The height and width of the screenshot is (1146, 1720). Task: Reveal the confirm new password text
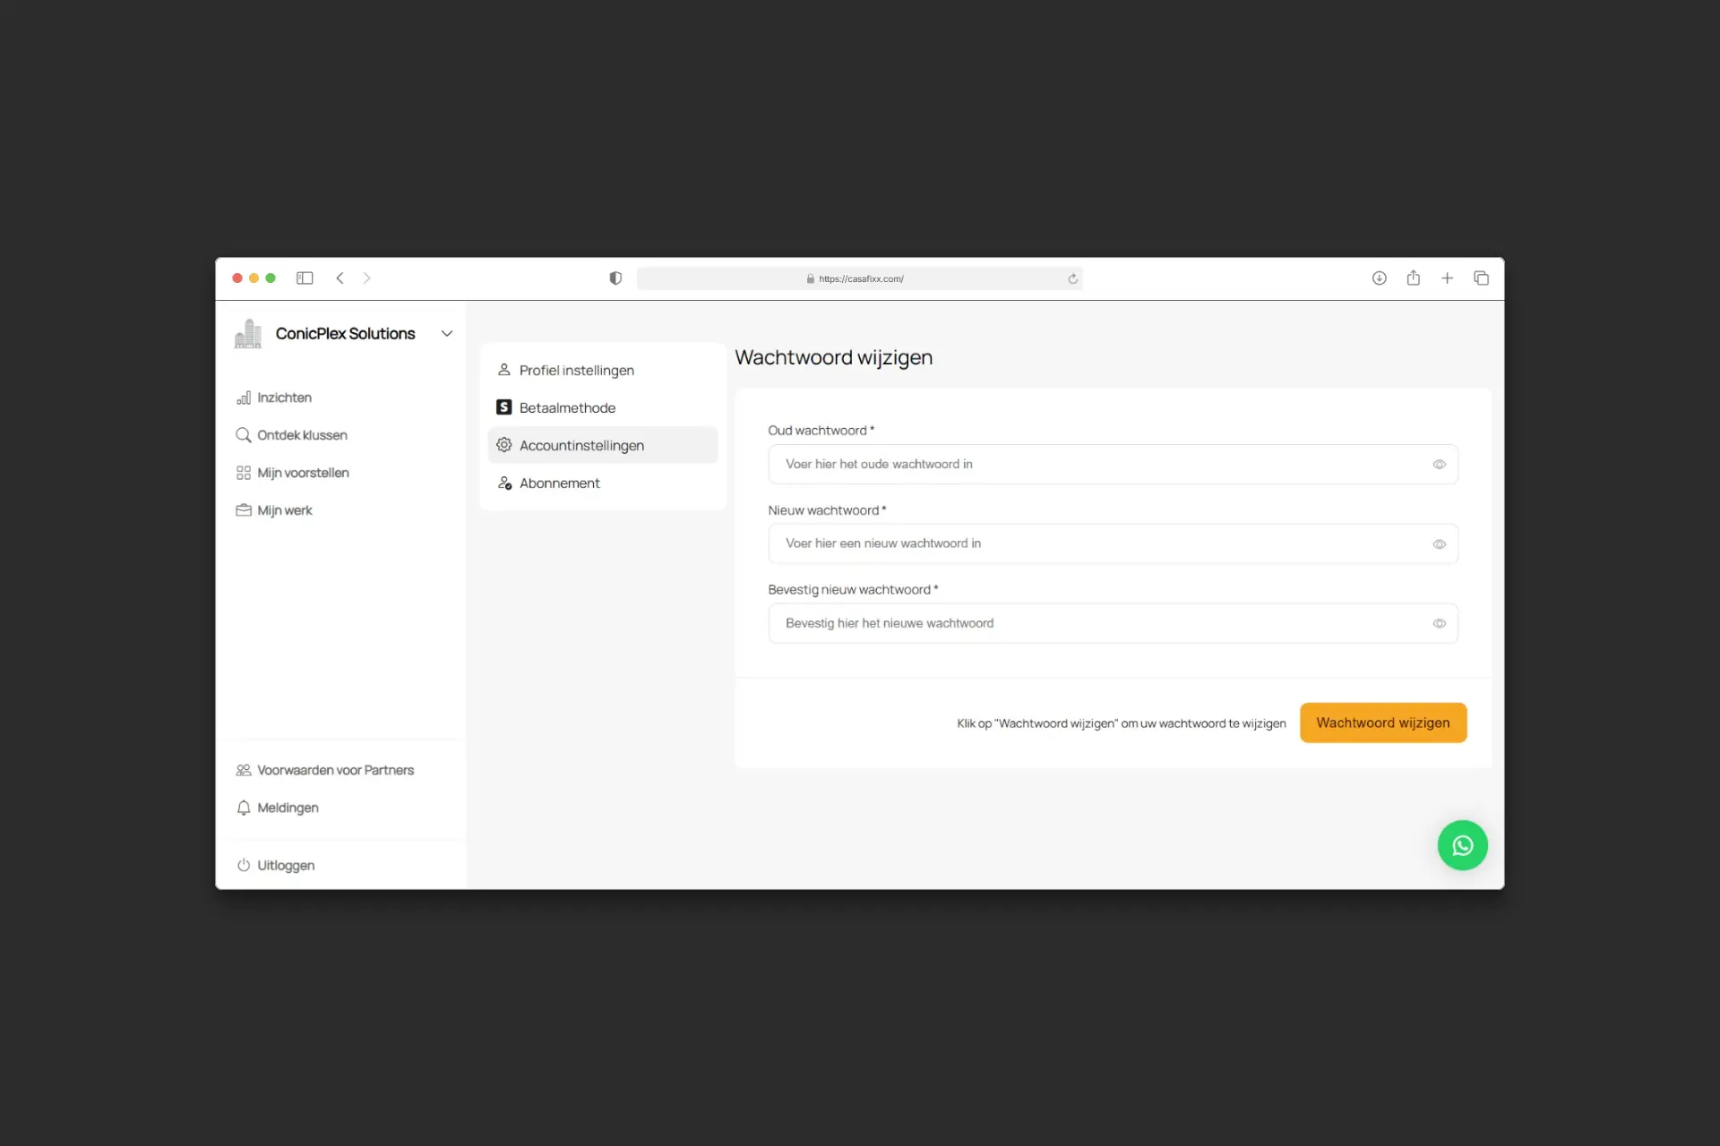1439,624
